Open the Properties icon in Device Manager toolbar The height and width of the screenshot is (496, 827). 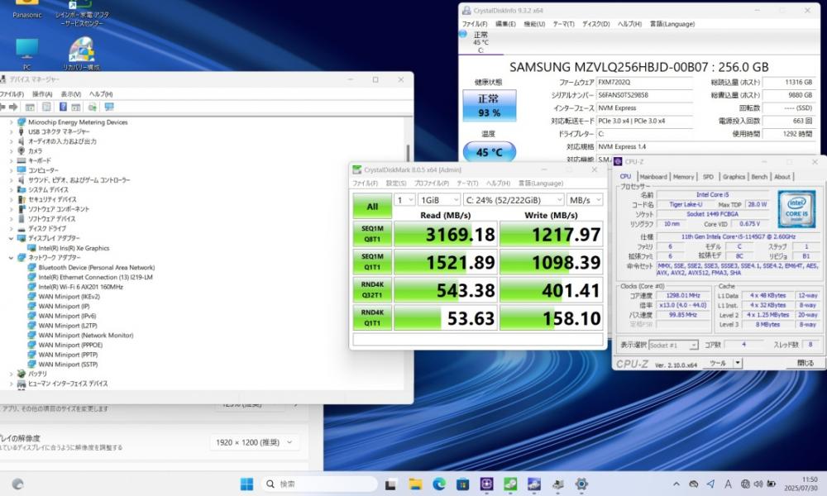pos(47,107)
